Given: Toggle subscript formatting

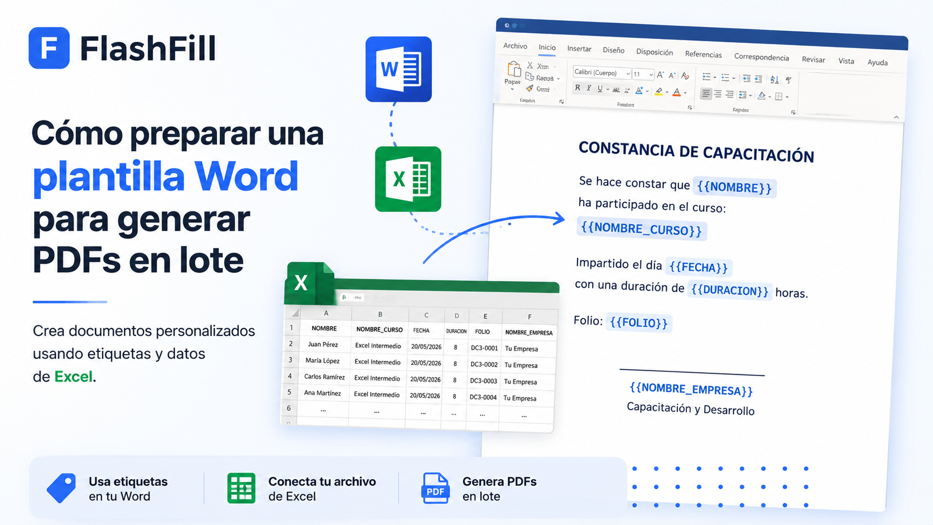Looking at the screenshot, I should pyautogui.click(x=627, y=90).
